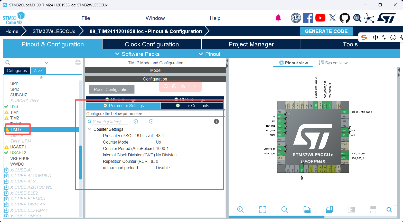The height and width of the screenshot is (222, 403).
Task: Open the input method emoji panel
Action: pyautogui.click(x=393, y=37)
